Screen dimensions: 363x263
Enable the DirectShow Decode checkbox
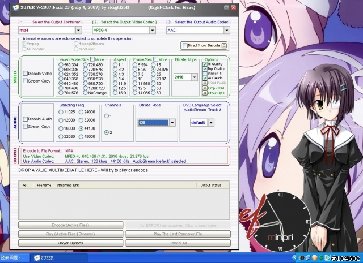(x=185, y=45)
